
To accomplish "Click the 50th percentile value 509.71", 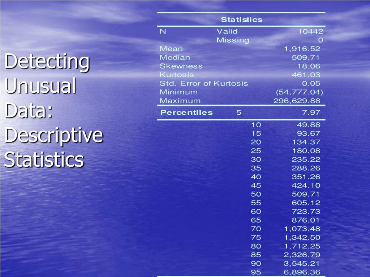I will (x=306, y=194).
